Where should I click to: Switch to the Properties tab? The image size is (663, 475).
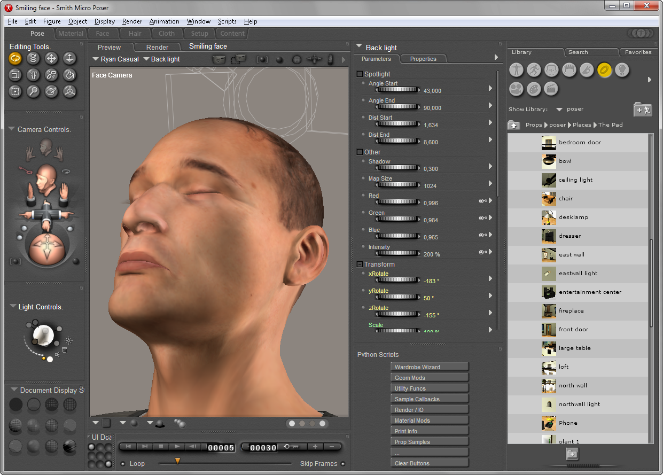(423, 59)
